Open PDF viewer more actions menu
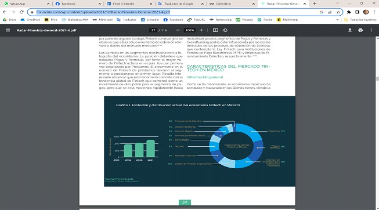This screenshot has height=210, width=379. [x=371, y=30]
